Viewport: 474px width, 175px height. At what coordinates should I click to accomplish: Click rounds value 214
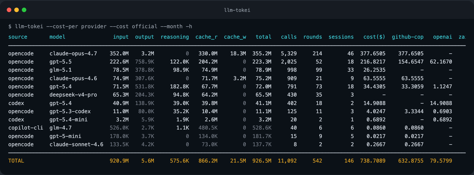tap(317, 54)
